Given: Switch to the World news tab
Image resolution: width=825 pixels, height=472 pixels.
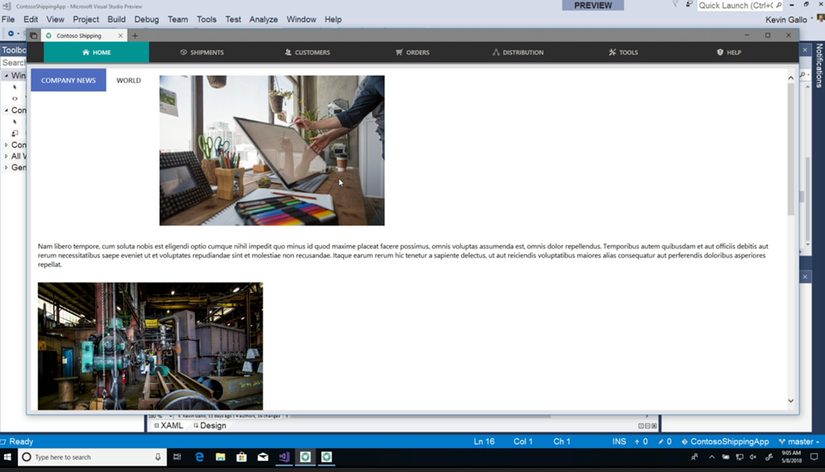Looking at the screenshot, I should 128,81.
